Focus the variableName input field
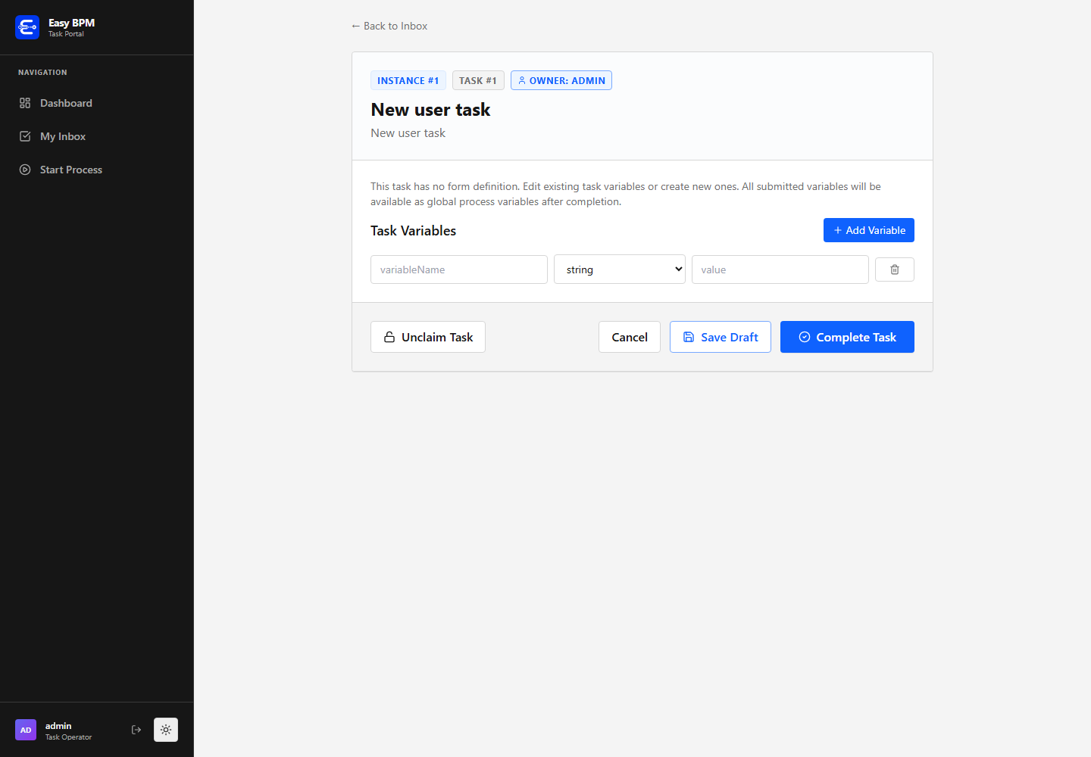The height and width of the screenshot is (757, 1091). tap(459, 269)
